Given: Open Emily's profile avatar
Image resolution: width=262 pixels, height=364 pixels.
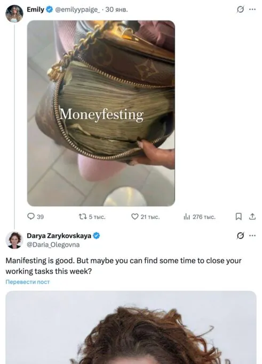Looking at the screenshot, I should click(x=14, y=14).
